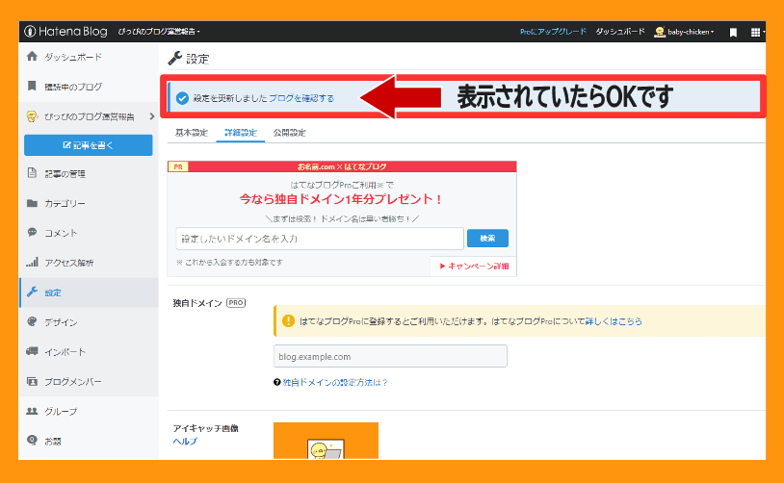Click the bookmark icon beside 購読中のブログ

tap(32, 86)
